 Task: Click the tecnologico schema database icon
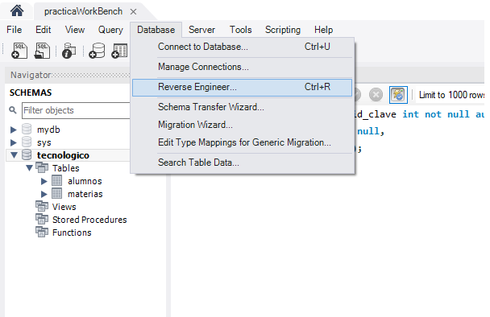coord(27,154)
